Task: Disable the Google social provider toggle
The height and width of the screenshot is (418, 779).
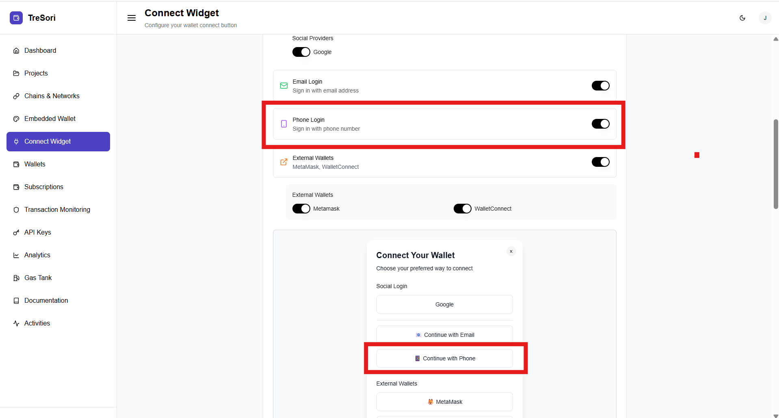Action: pos(301,52)
